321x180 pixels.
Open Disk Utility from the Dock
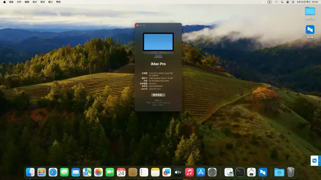tap(229, 172)
